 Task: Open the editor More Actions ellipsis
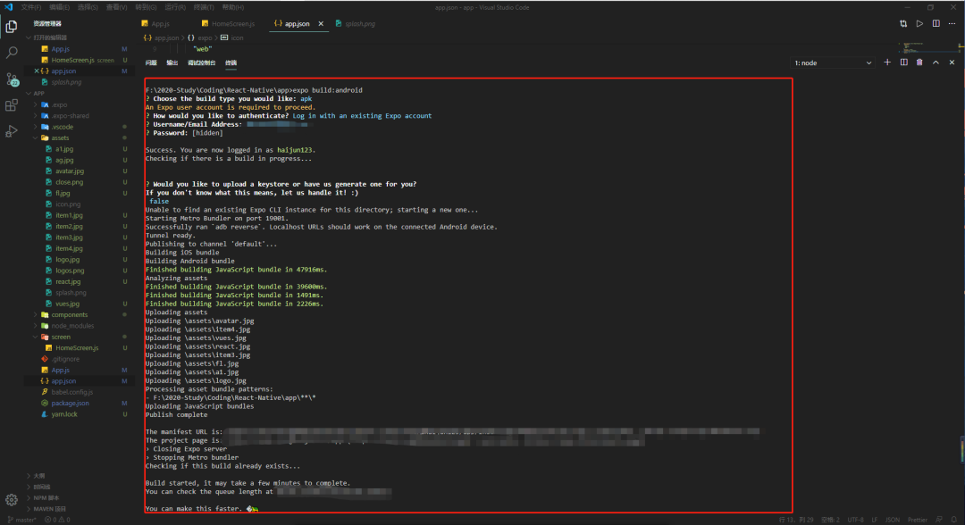point(952,23)
